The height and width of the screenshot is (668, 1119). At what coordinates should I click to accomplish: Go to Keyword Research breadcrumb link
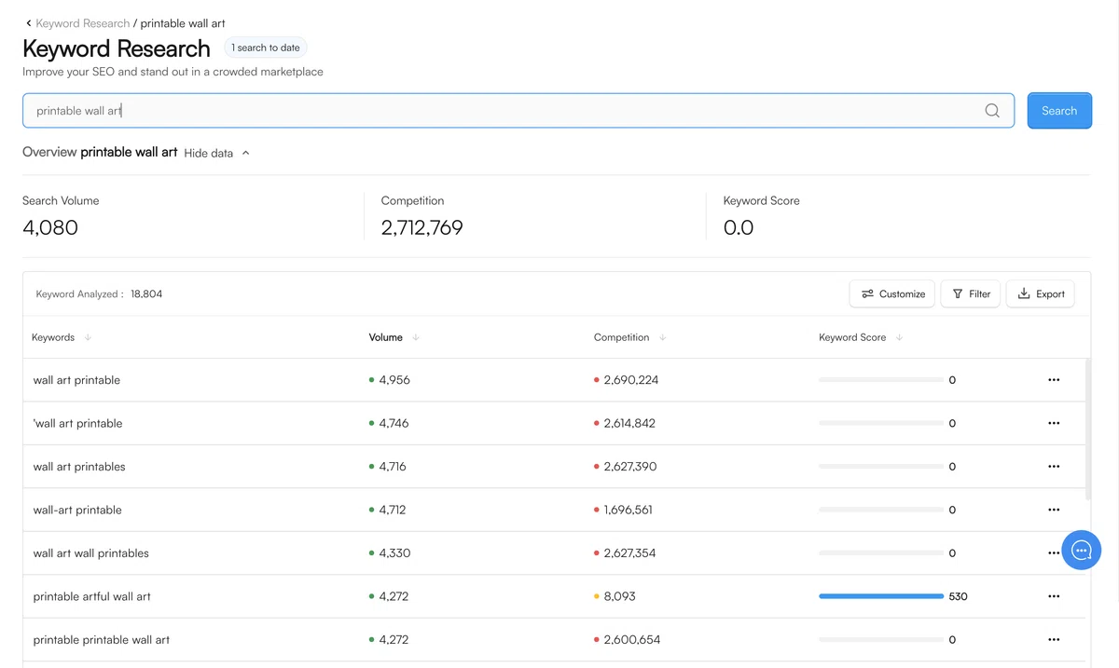83,23
